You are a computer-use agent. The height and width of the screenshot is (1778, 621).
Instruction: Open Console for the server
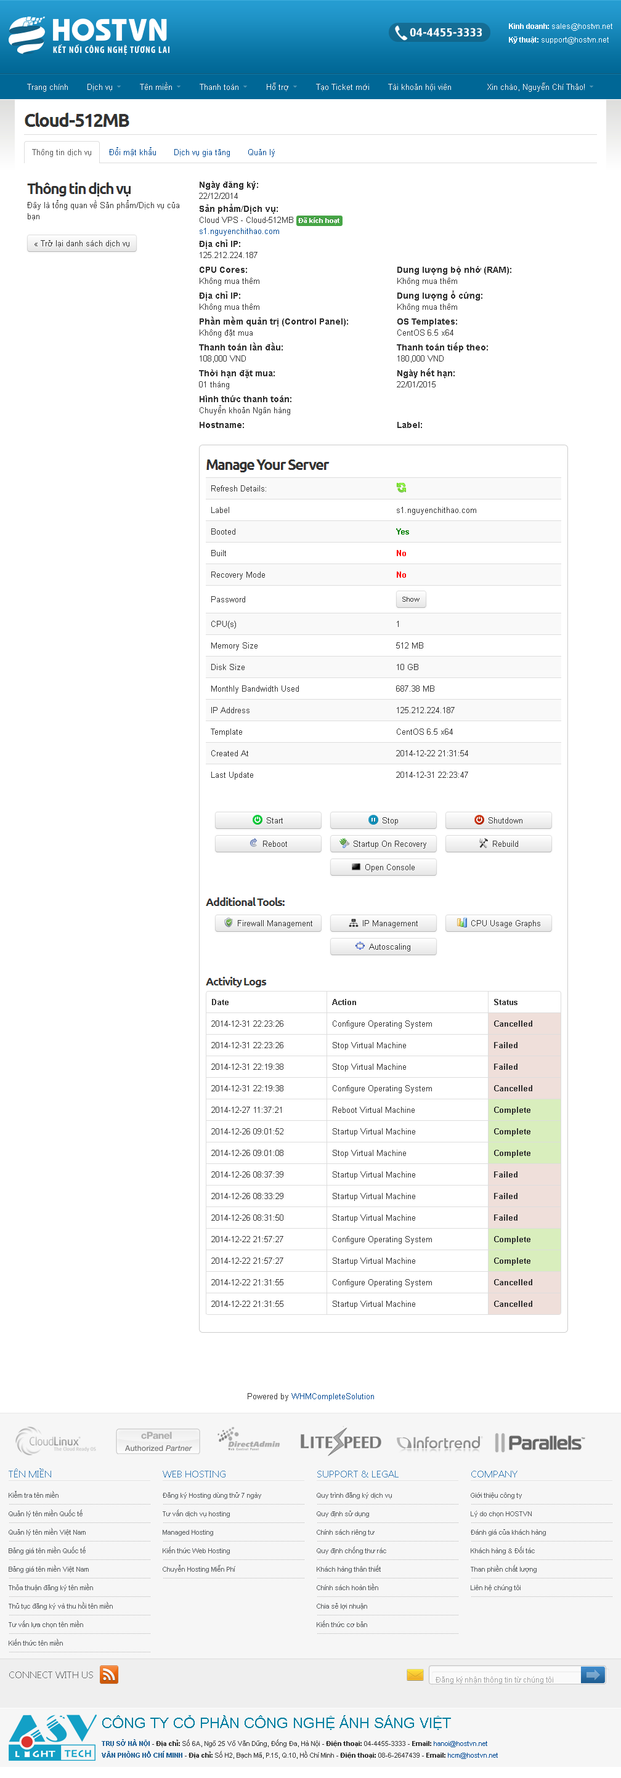point(383,867)
